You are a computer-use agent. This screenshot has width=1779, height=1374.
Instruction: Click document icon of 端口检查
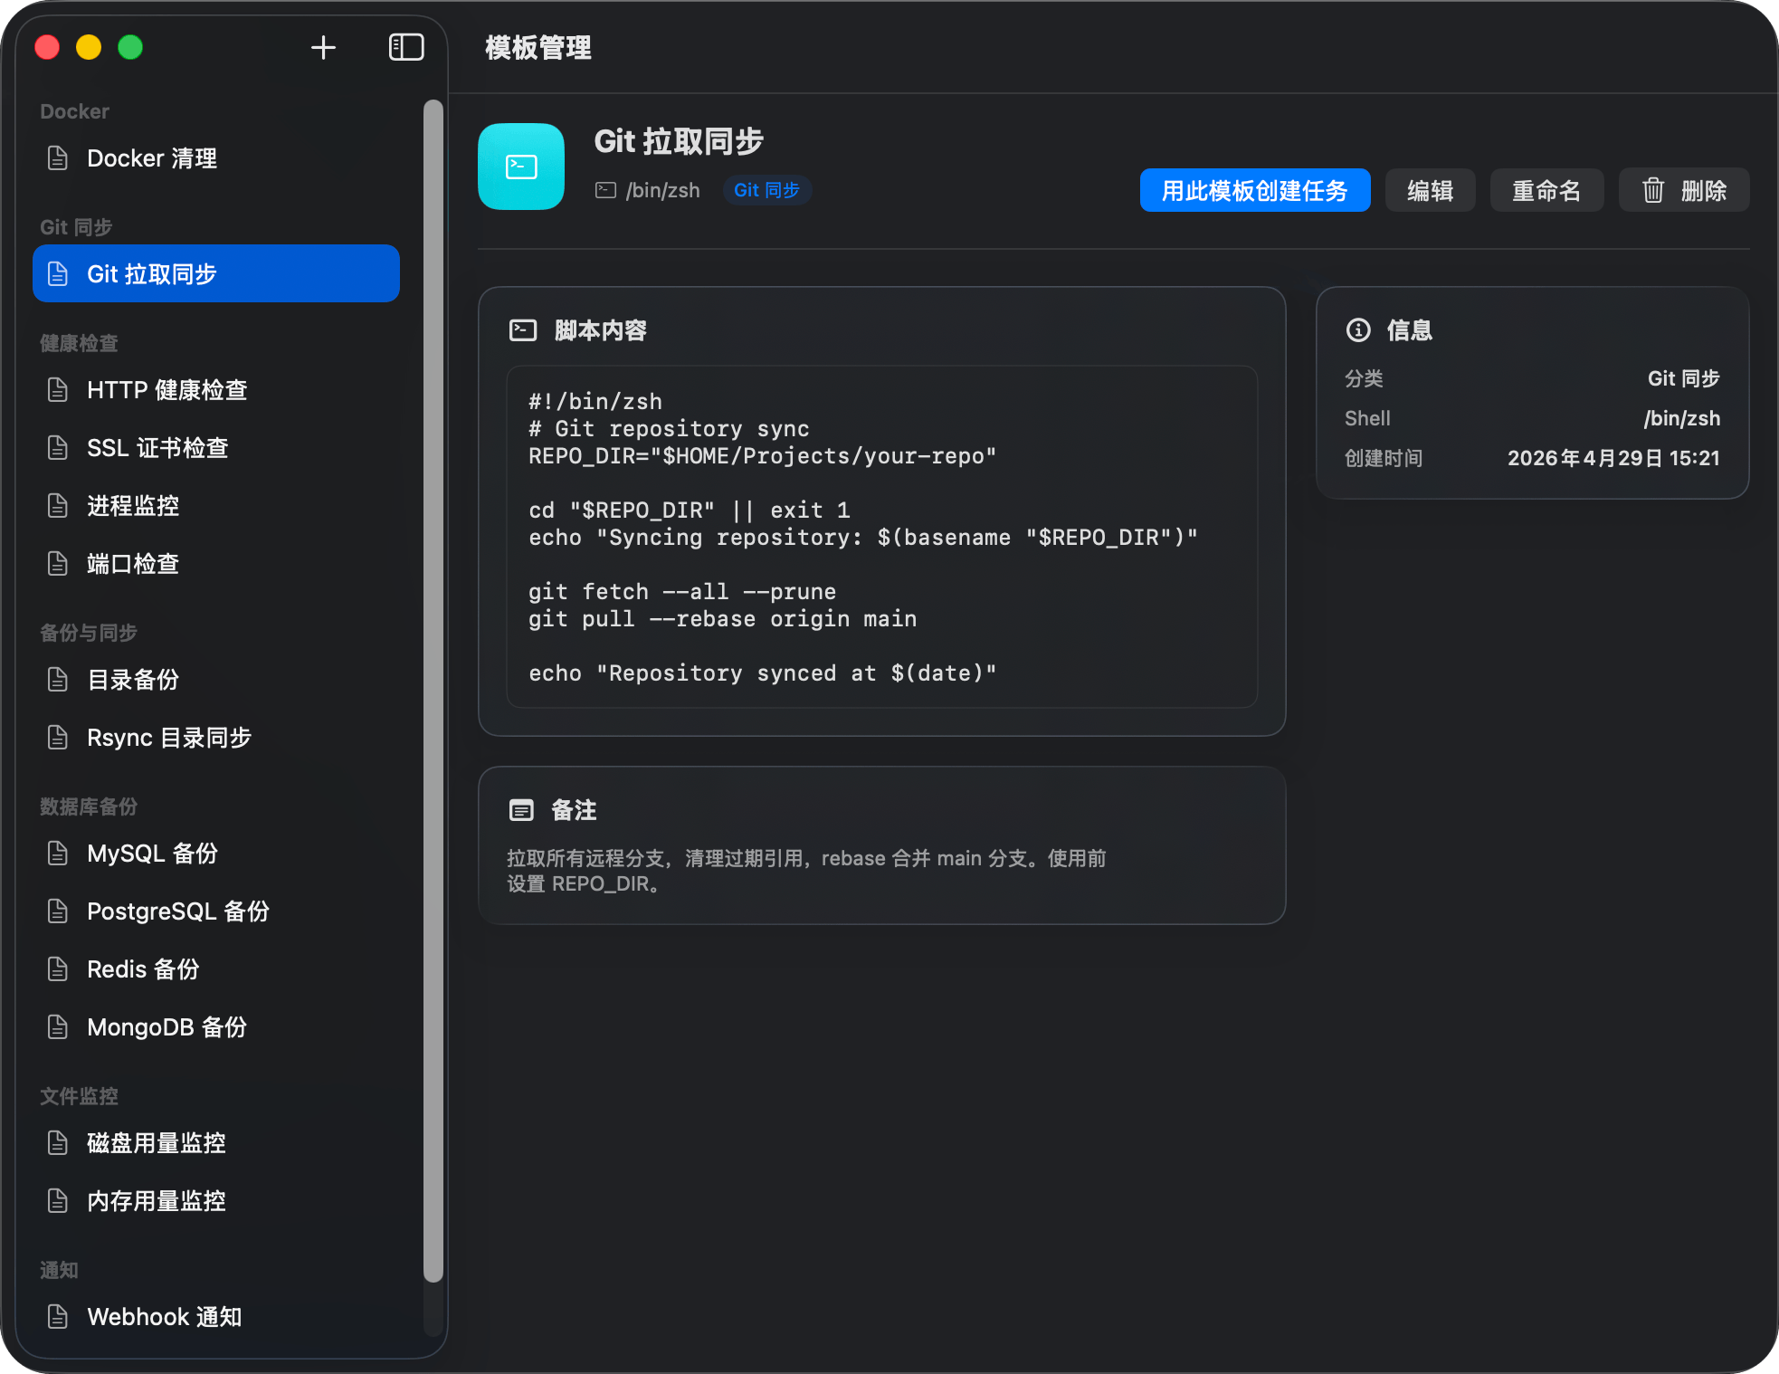click(x=58, y=564)
